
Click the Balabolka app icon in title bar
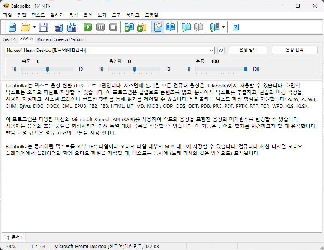coord(6,6)
